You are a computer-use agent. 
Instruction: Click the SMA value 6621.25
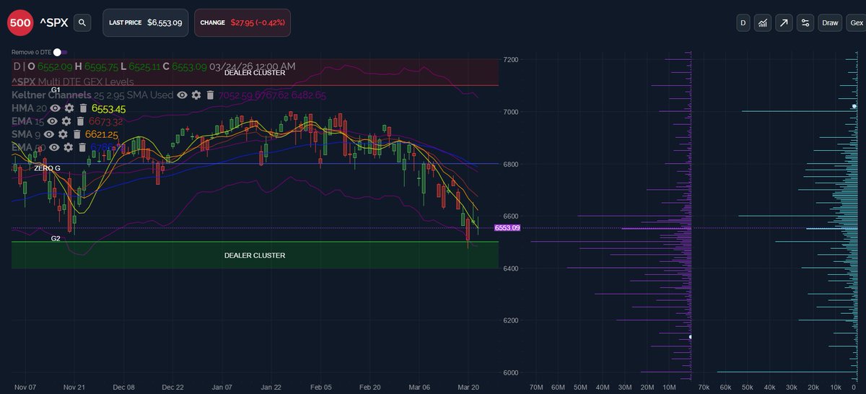coord(102,134)
